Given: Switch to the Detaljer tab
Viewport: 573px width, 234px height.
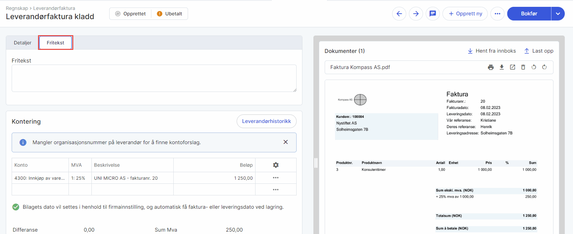Looking at the screenshot, I should (x=23, y=43).
